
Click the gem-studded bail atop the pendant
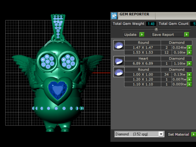click(x=58, y=27)
